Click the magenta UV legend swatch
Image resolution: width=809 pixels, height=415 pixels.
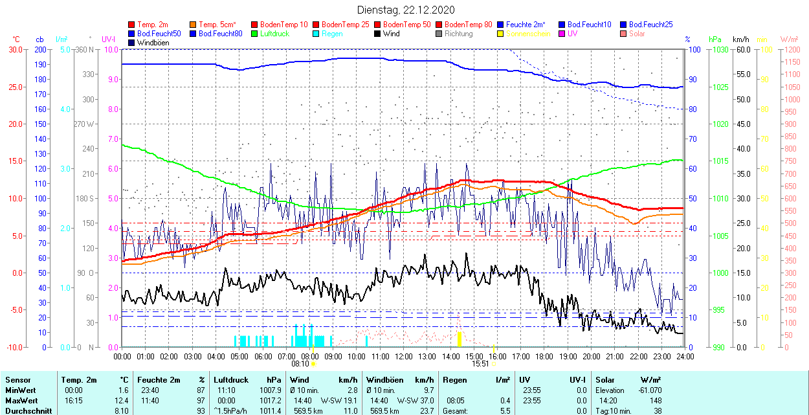point(562,34)
